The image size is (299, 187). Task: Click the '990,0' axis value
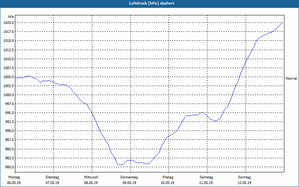[9, 131]
